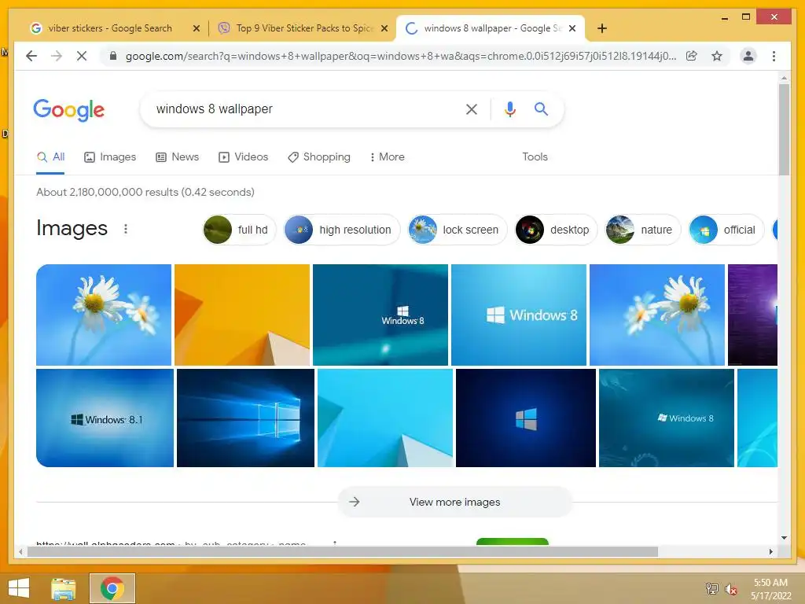
Task: Open the network tray icon
Action: pyautogui.click(x=711, y=588)
